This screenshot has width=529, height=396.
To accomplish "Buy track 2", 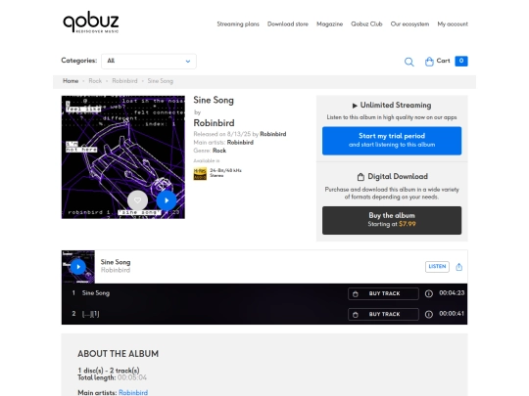I will coord(383,314).
